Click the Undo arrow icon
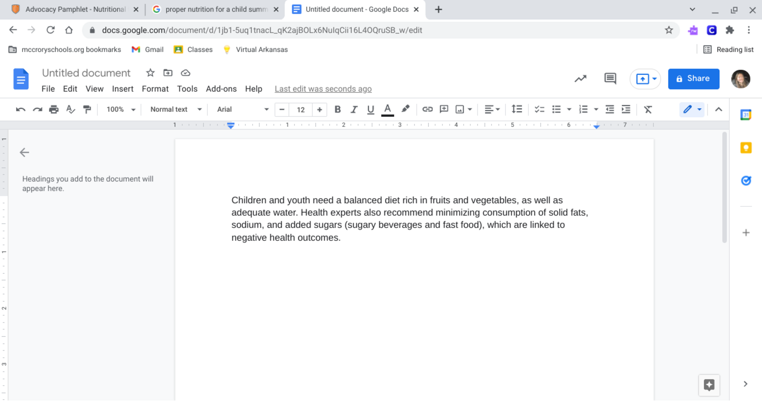 point(20,109)
